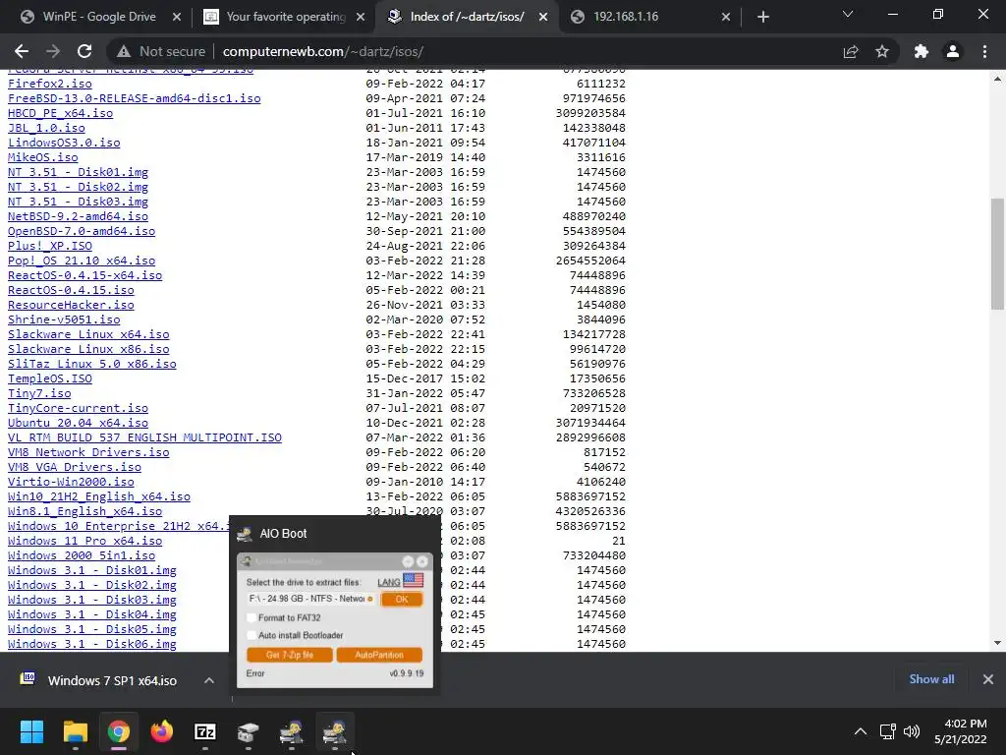
Task: Open 7-Zip from the taskbar
Action: pyautogui.click(x=204, y=731)
